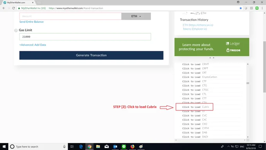This screenshot has height=150, width=266.
Task: Click to Load CVC token
Action: [x=194, y=116]
